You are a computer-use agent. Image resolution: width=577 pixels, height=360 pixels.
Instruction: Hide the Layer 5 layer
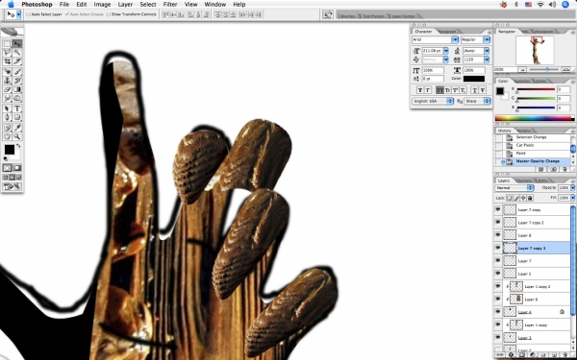tap(498, 274)
